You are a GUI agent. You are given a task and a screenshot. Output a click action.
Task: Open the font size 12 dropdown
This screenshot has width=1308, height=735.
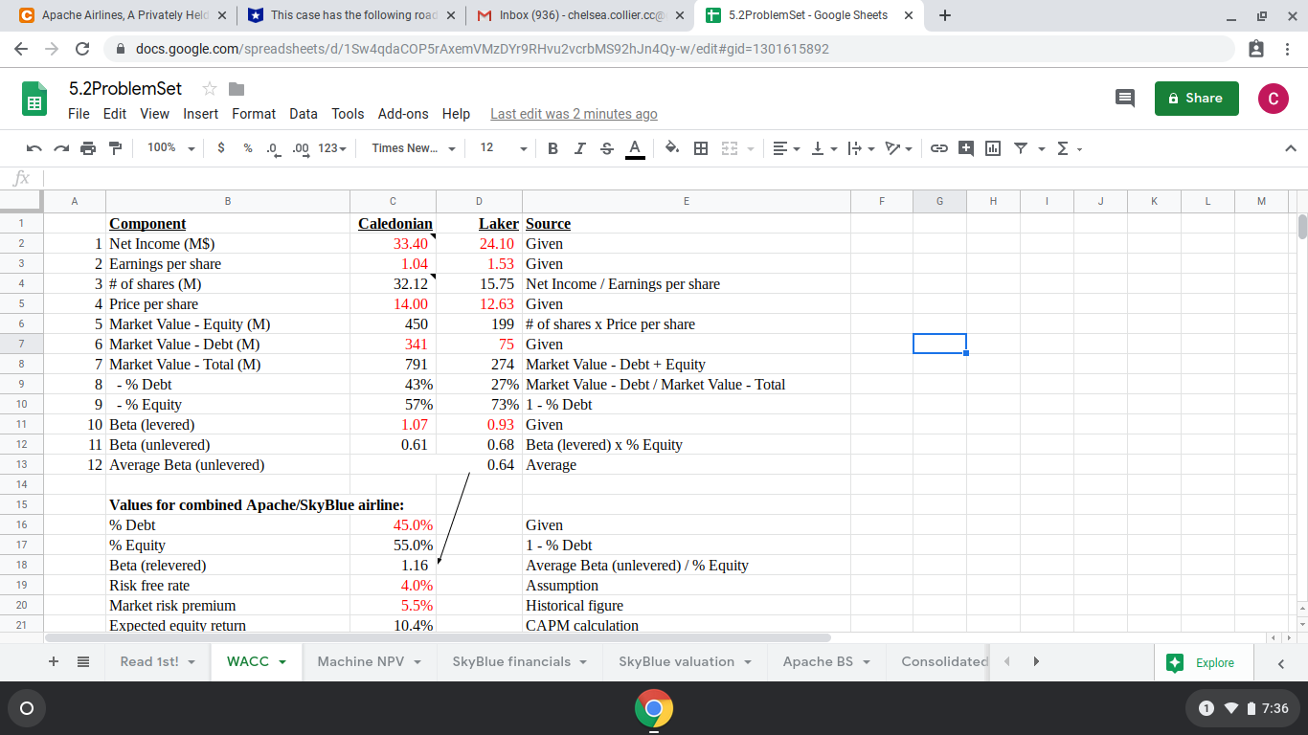[504, 148]
